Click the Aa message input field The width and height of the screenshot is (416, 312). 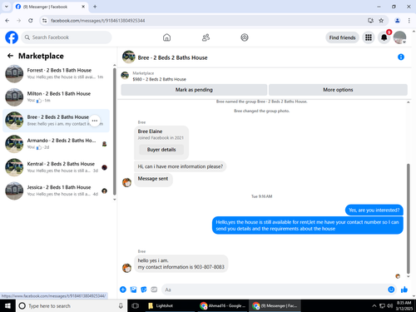click(274, 290)
